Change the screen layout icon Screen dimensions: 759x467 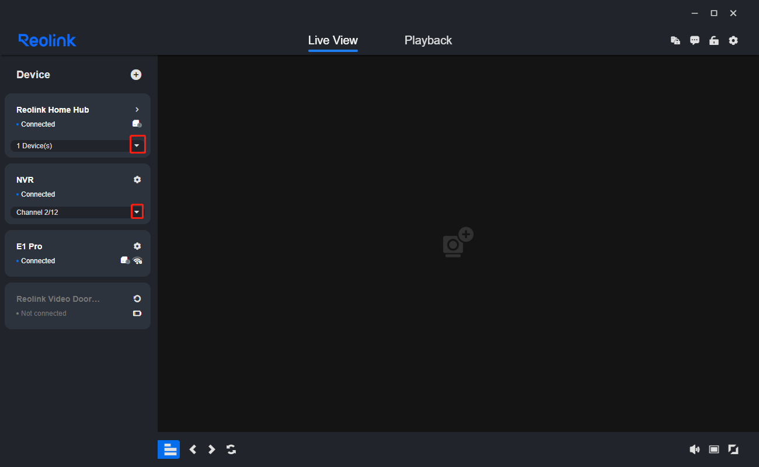pyautogui.click(x=714, y=449)
